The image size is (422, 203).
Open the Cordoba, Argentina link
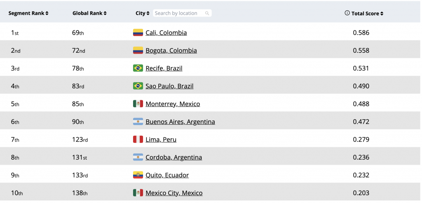[x=173, y=157]
